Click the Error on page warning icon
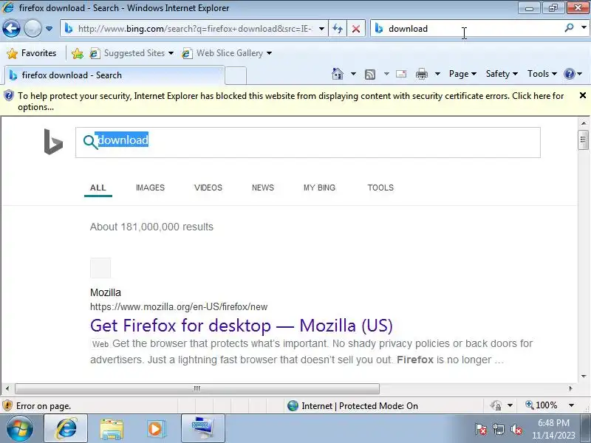591x443 pixels. coord(7,405)
